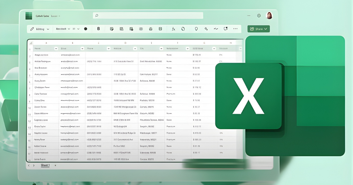353x185 pixels.
Task: Click the black circle font color swatch
Action: 86,29
